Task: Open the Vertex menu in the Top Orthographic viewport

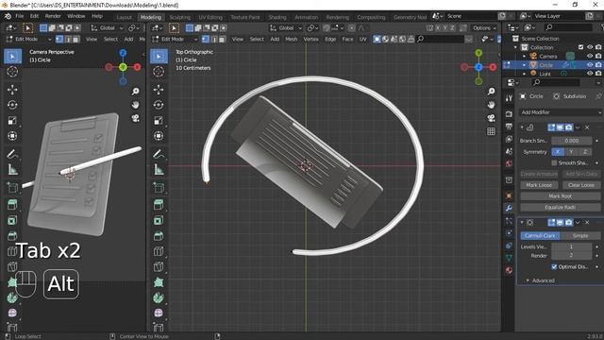Action: [310, 40]
